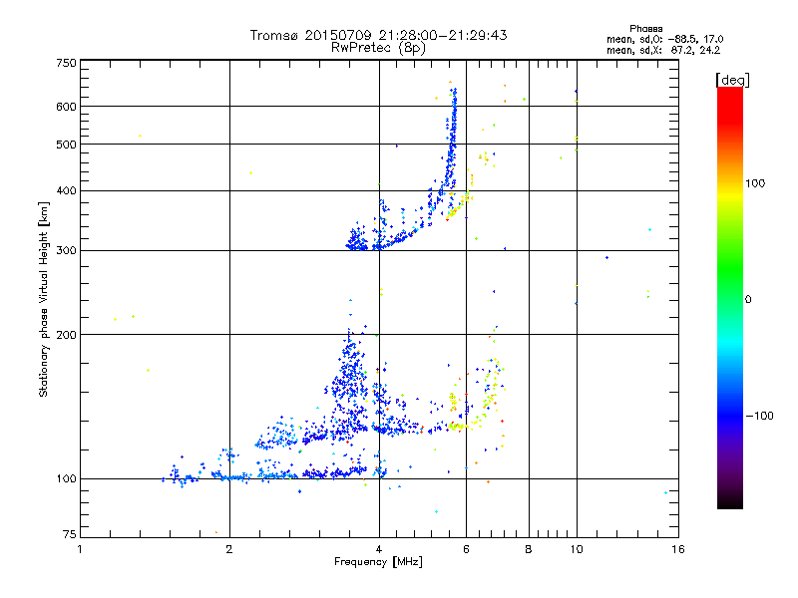798x598 pixels.
Task: Click the 'mean, sd,O: -88.5, 17.0' line
Action: click(x=664, y=39)
